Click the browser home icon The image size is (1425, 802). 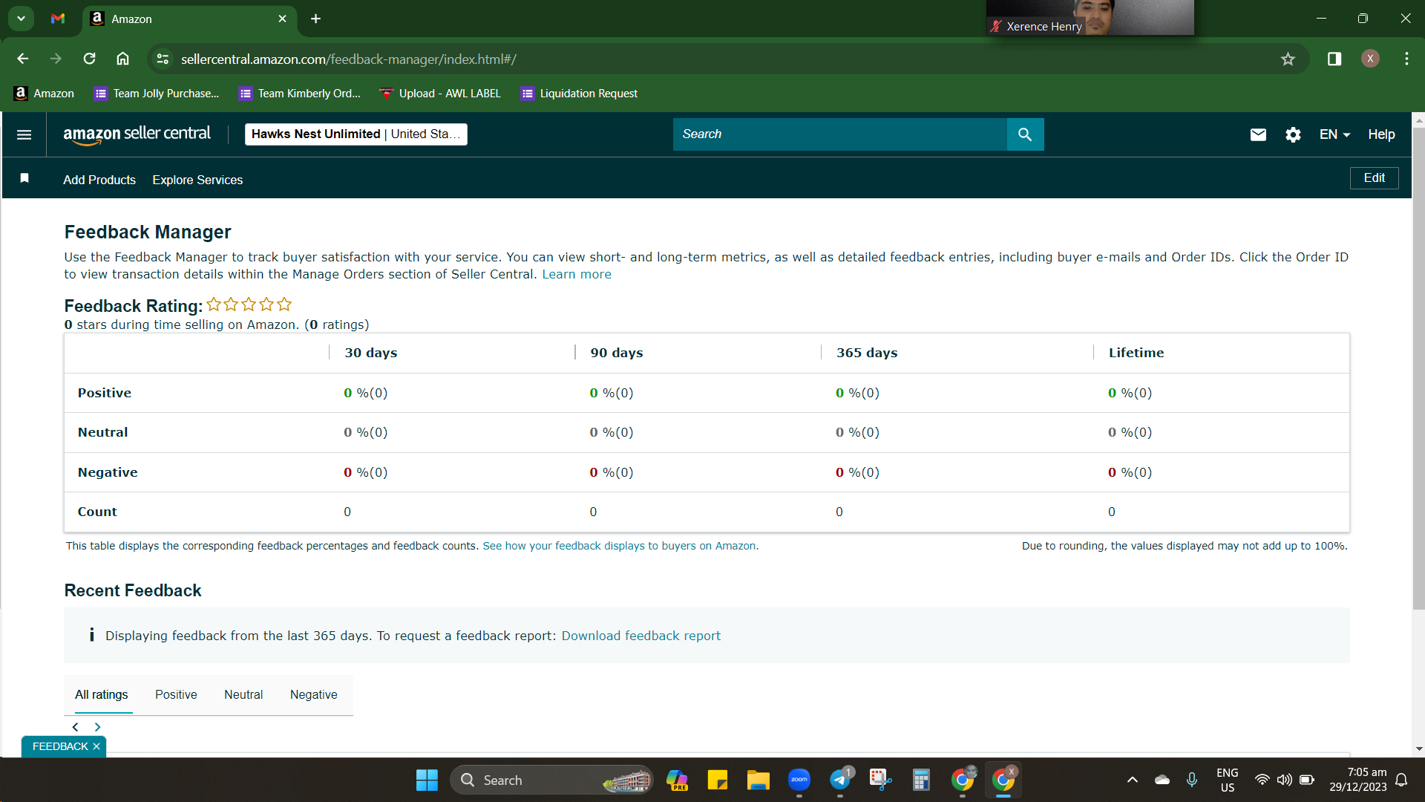point(122,59)
